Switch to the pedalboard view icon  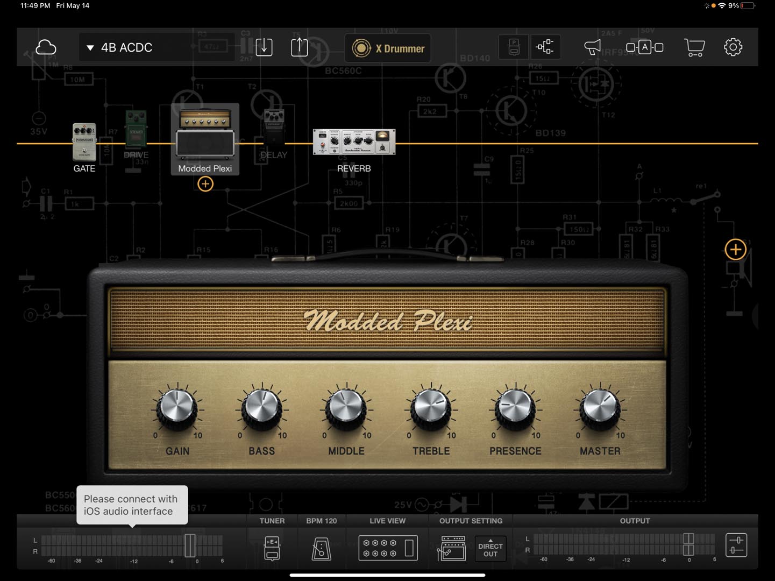pyautogui.click(x=514, y=47)
